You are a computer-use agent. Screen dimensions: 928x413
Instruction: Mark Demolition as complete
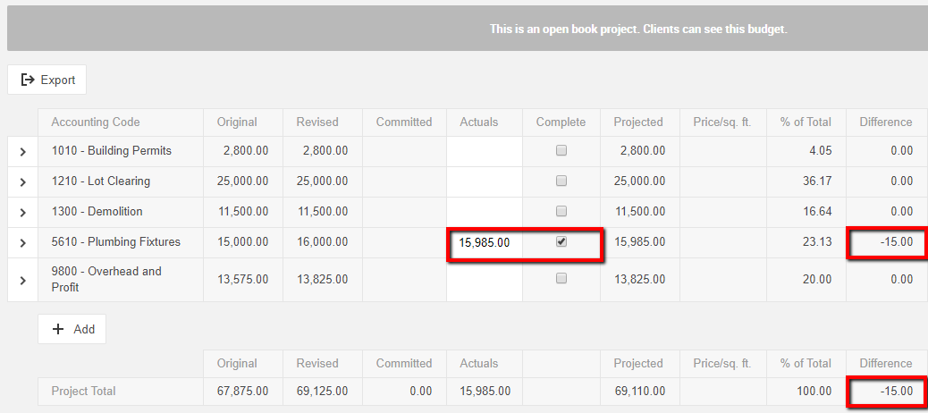(561, 212)
